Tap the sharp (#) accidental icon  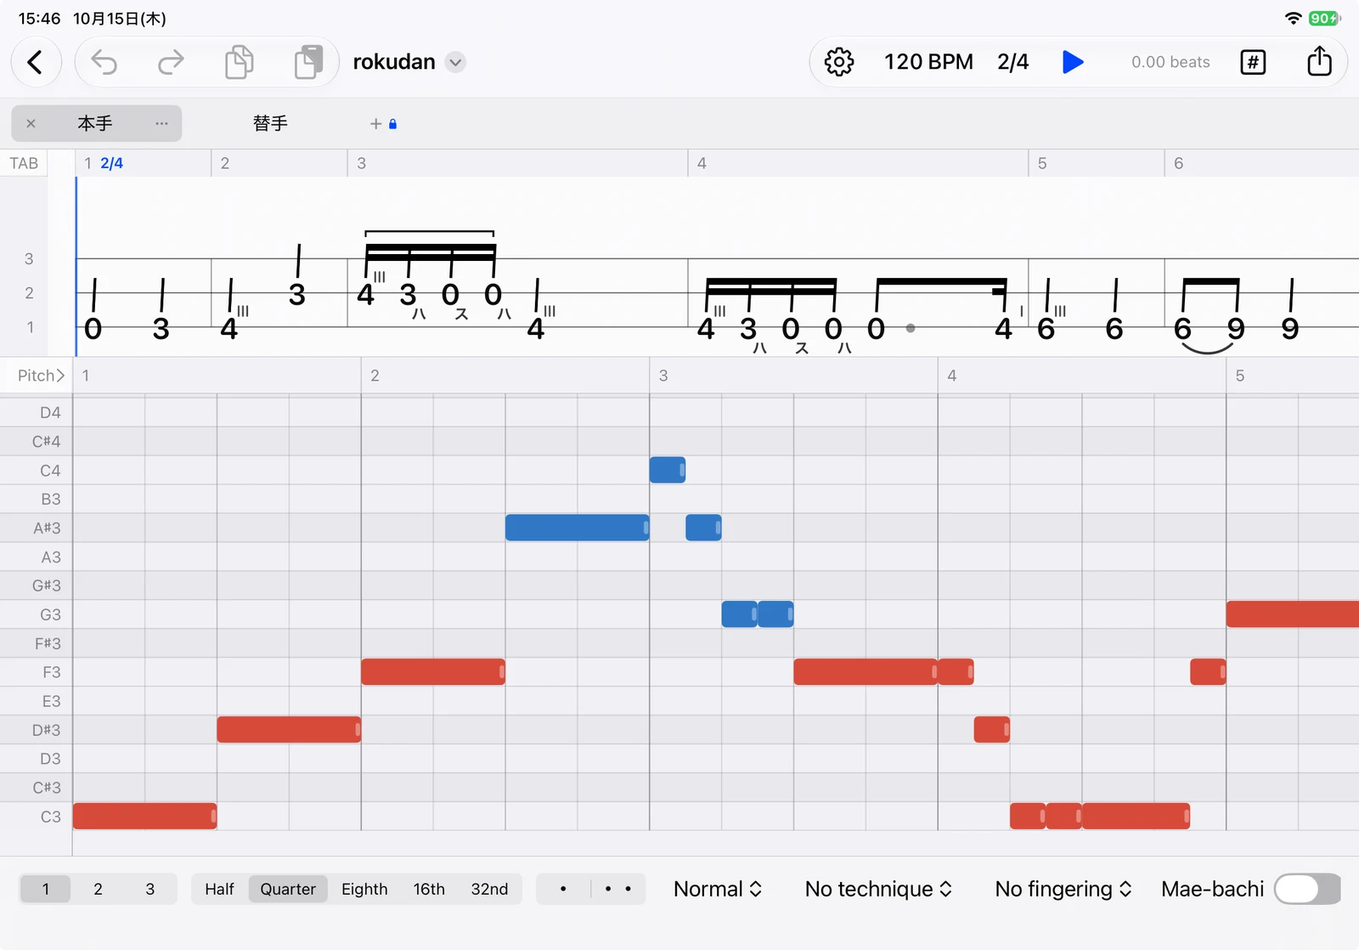coord(1253,62)
